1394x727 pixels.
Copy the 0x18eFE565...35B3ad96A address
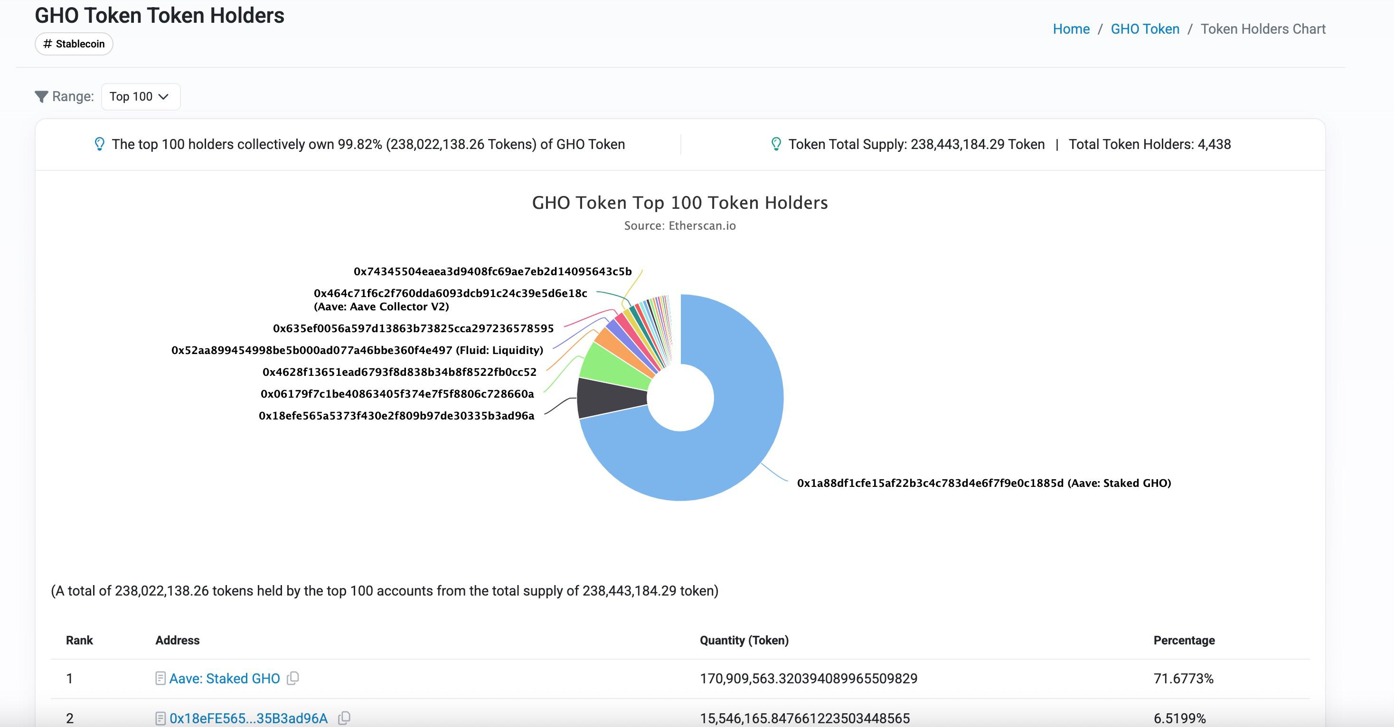[x=344, y=718]
